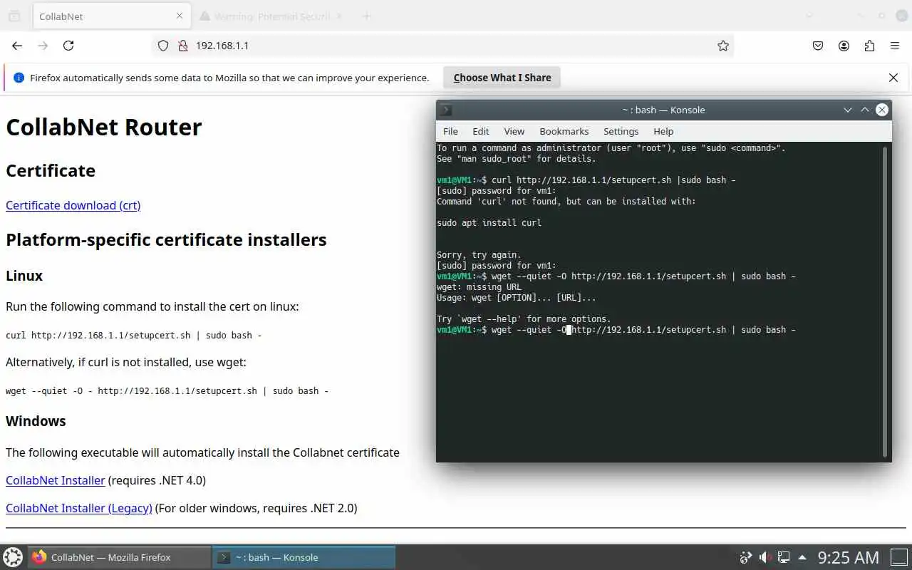Select the bash — Konsole taskbar entry
Image resolution: width=912 pixels, height=570 pixels.
[x=304, y=557]
